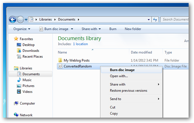This screenshot has width=194, height=123.
Task: Click the Documents library icon in sidebar
Action: [19, 74]
